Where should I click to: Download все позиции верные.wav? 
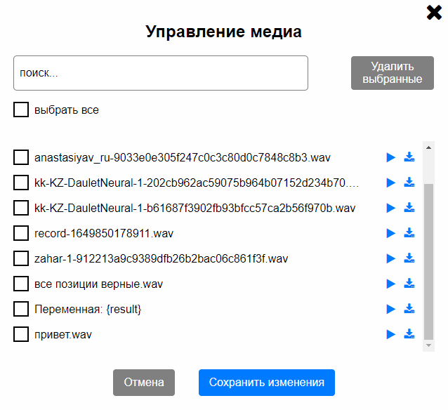point(409,284)
